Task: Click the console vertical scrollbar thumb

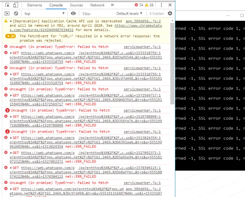Action: pyautogui.click(x=172, y=64)
